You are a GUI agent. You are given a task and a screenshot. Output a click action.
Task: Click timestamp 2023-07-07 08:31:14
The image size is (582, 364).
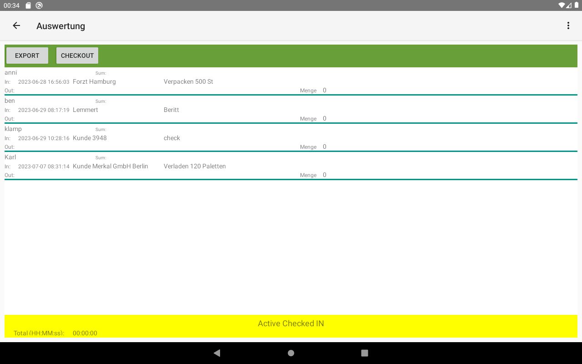point(44,167)
